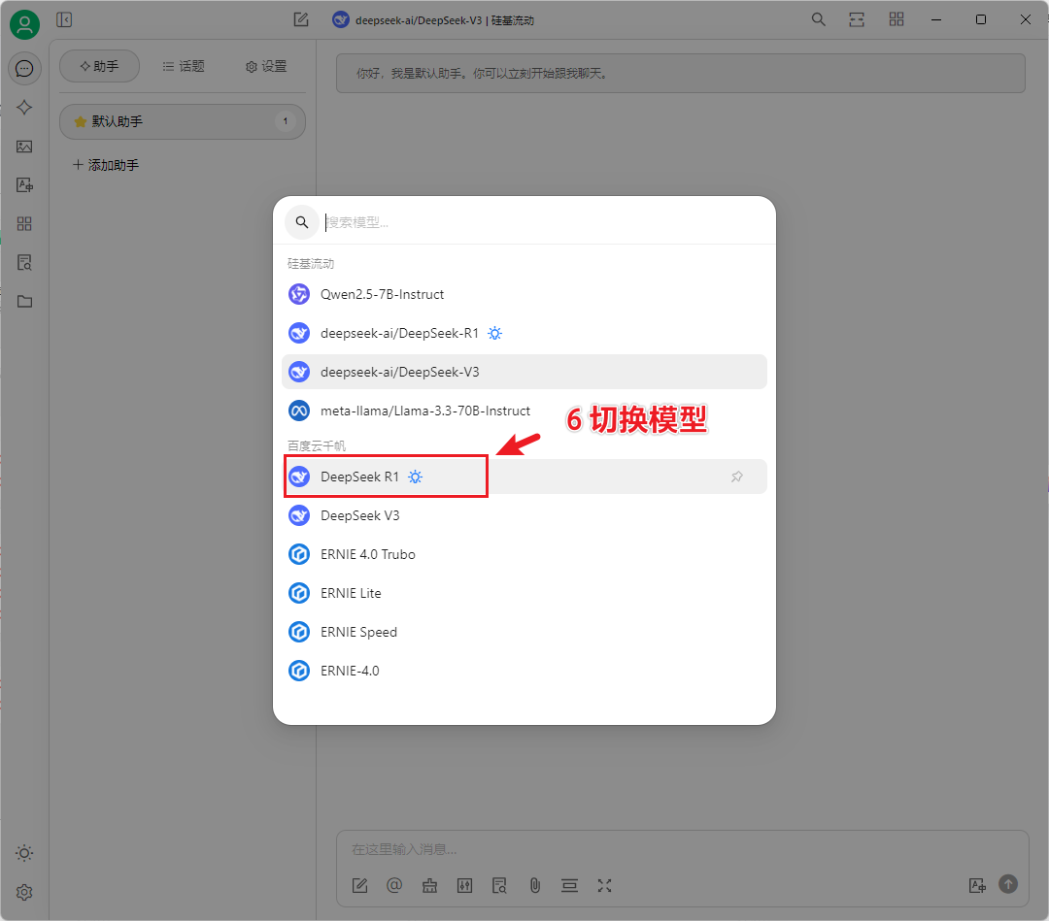
Task: Switch to the 设置 tab
Action: (x=266, y=66)
